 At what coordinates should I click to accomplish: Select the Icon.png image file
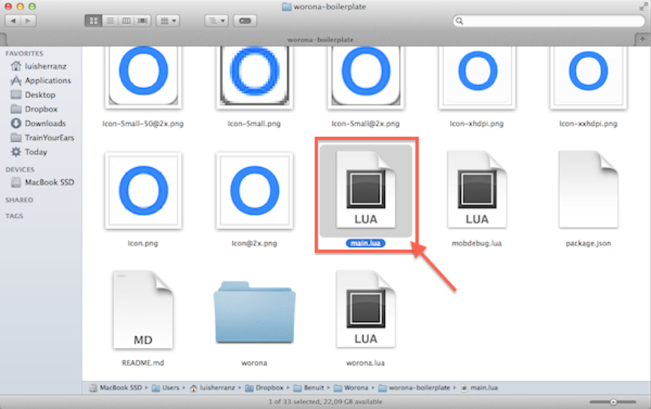pyautogui.click(x=143, y=191)
